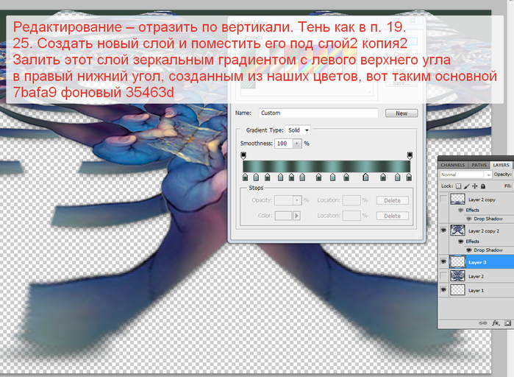Click the Fill label in Layers panel
The image size is (514, 377).
(x=508, y=186)
